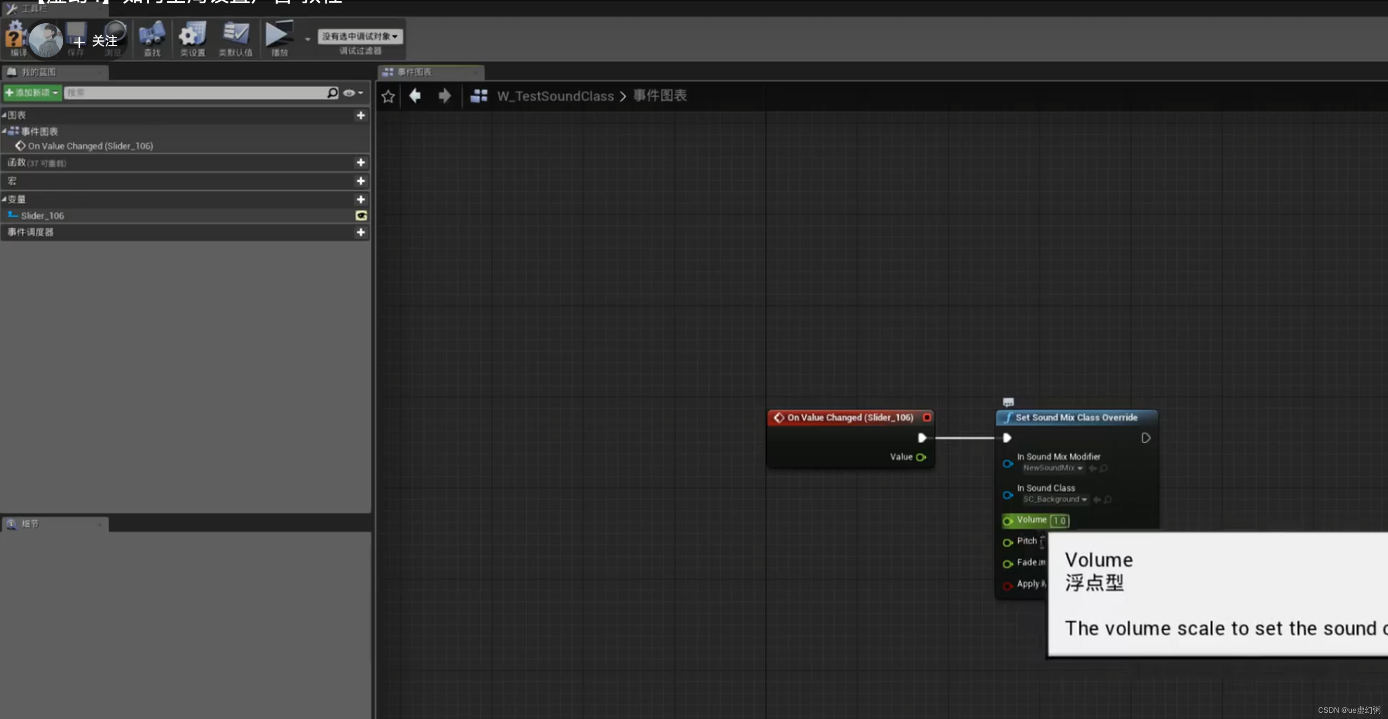Open SC_Background sound class dropdown
Image resolution: width=1388 pixels, height=719 pixels.
point(1055,499)
